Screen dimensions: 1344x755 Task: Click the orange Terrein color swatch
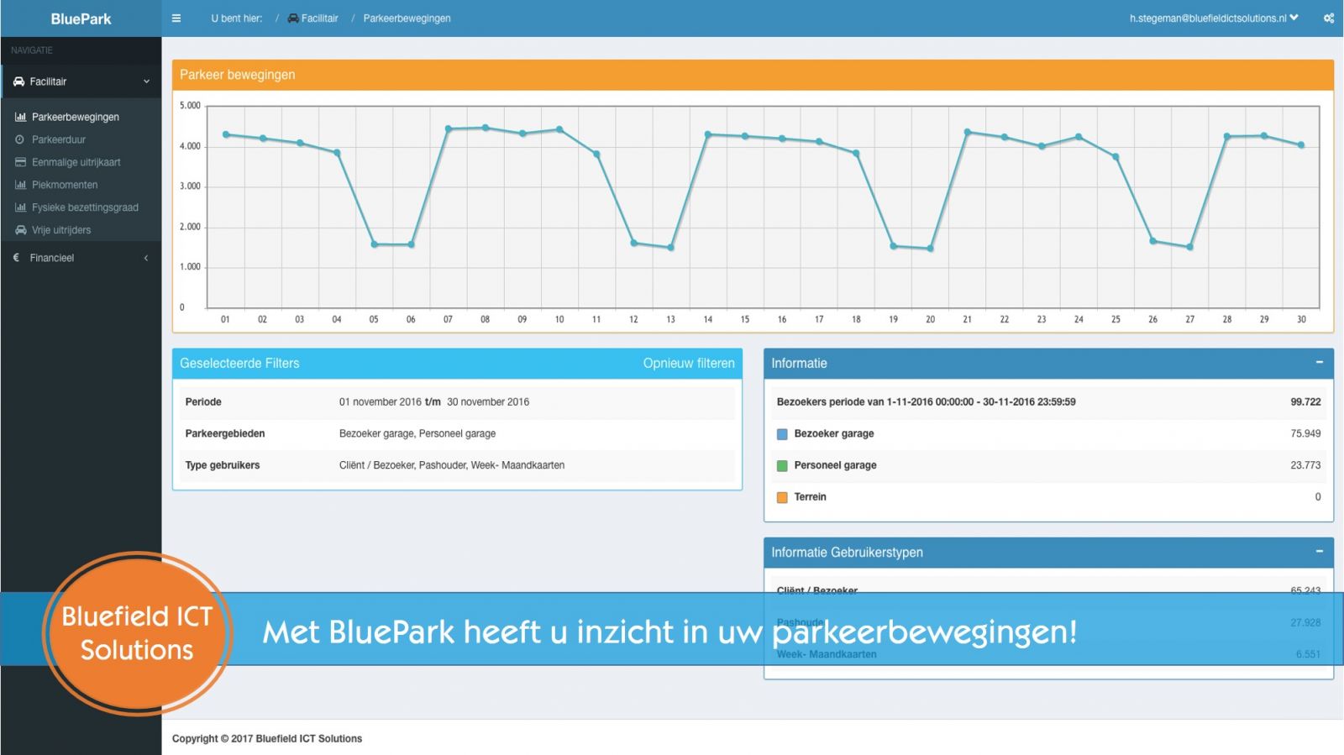[782, 497]
